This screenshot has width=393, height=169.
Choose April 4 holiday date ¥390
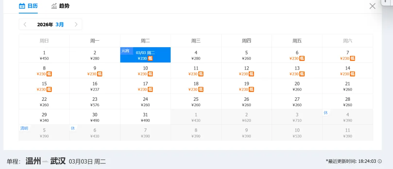point(348,118)
